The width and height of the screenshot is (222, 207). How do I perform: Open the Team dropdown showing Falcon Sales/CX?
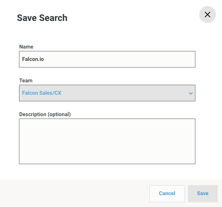pyautogui.click(x=107, y=93)
